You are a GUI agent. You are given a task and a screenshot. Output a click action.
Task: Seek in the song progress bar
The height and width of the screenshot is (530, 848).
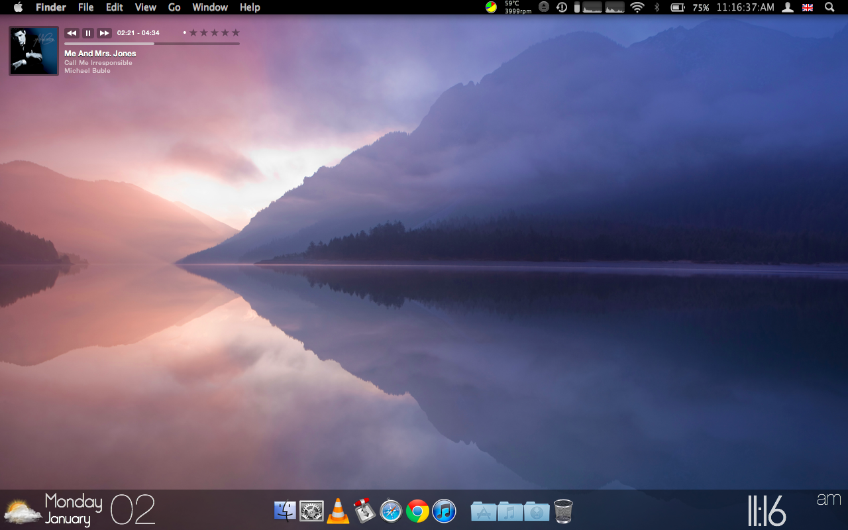point(152,44)
